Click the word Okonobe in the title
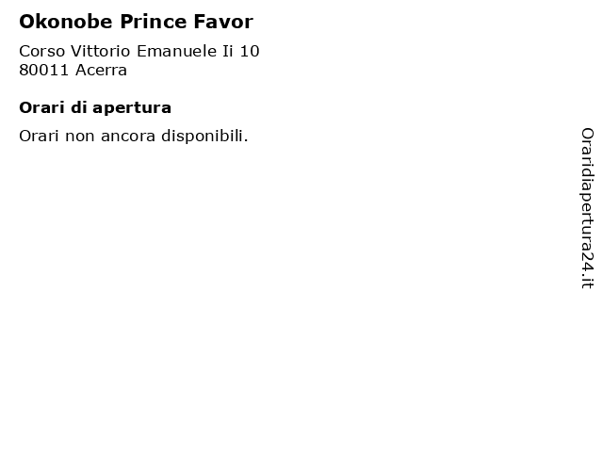The height and width of the screenshot is (452, 603). [x=66, y=22]
